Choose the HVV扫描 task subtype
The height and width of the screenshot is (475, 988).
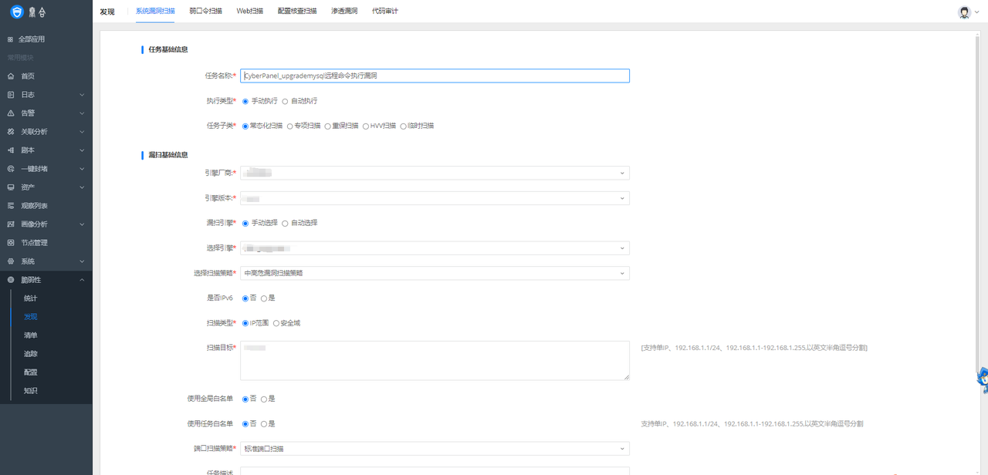[366, 126]
